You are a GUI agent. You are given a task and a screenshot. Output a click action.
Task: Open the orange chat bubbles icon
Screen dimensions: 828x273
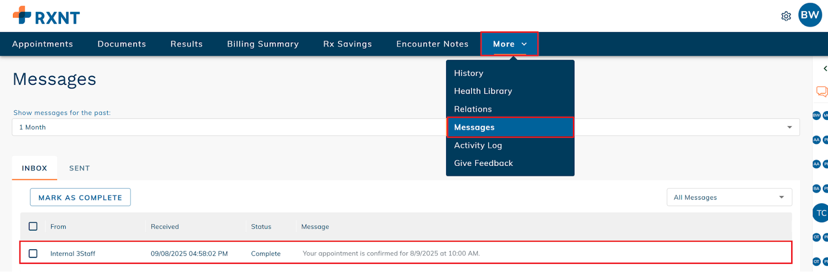[x=821, y=92]
